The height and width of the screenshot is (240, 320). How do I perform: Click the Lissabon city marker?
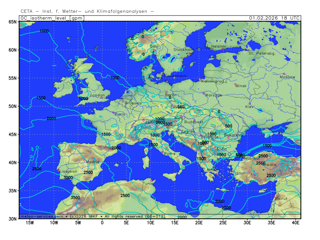pos(58,170)
